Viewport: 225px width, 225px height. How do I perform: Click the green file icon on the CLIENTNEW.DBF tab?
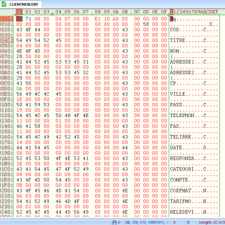tap(4, 4)
